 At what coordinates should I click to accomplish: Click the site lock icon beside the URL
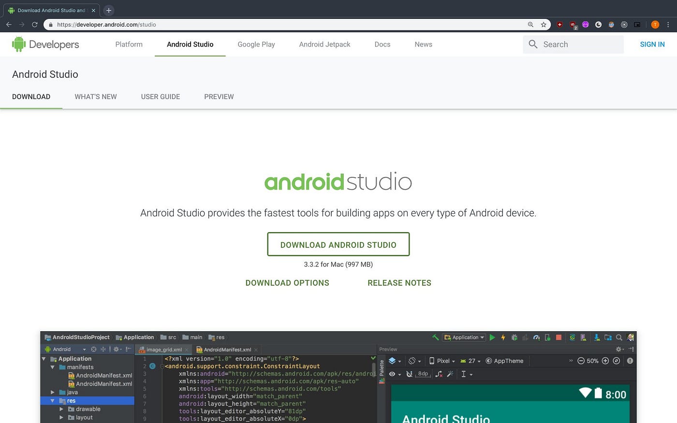tap(50, 25)
